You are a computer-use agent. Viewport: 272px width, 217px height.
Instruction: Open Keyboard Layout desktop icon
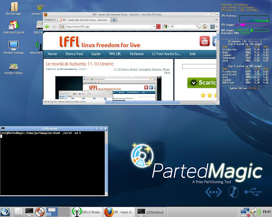pos(14,27)
